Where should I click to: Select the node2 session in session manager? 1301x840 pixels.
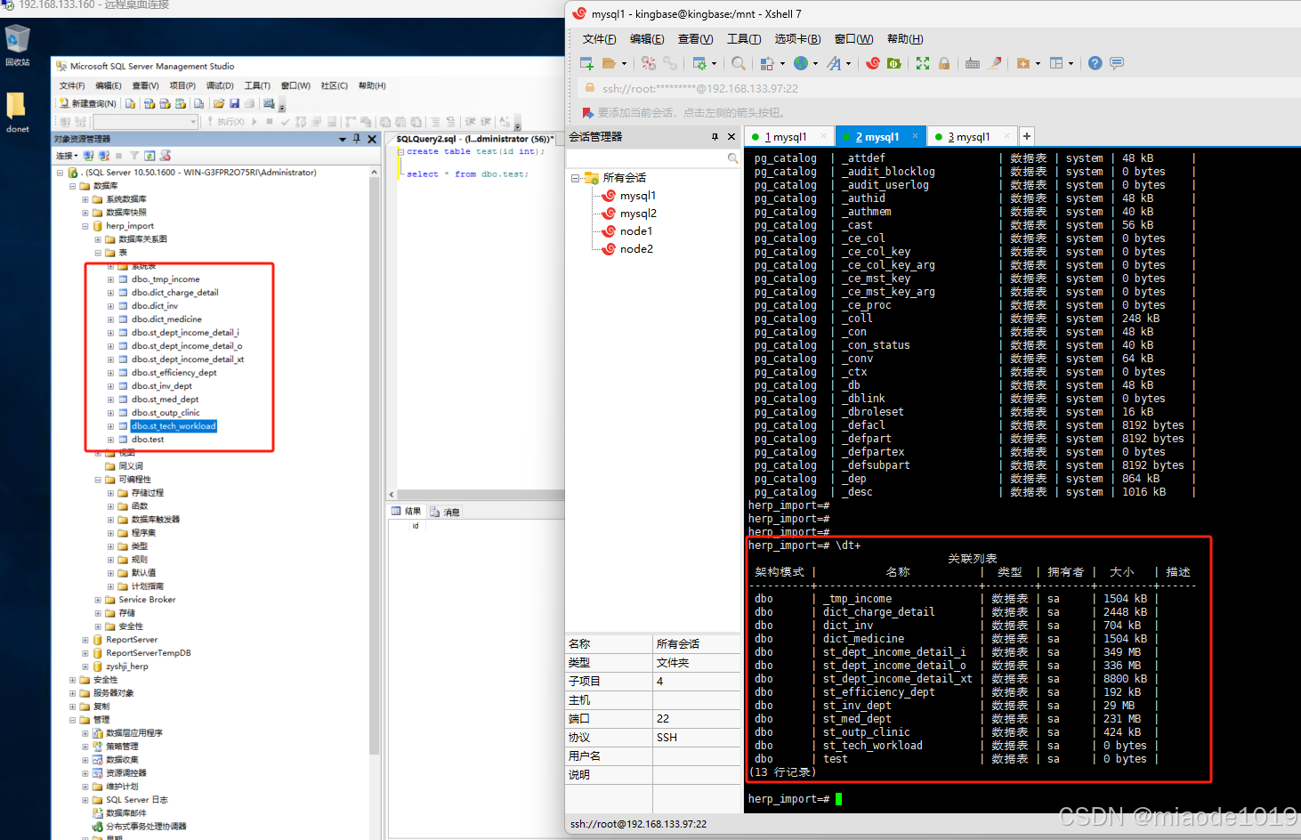click(636, 249)
